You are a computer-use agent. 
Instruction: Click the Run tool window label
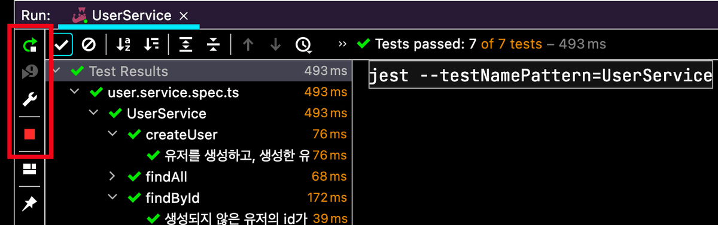point(35,15)
